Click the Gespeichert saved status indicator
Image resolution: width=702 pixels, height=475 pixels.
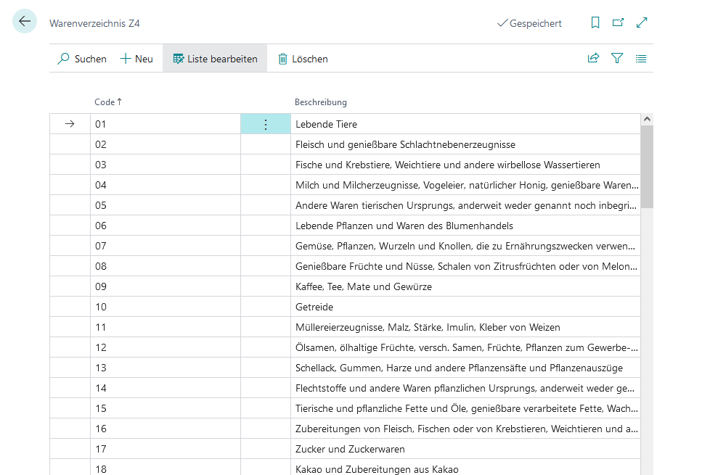(x=529, y=23)
